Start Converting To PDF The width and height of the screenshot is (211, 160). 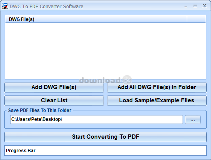[x=105, y=137]
